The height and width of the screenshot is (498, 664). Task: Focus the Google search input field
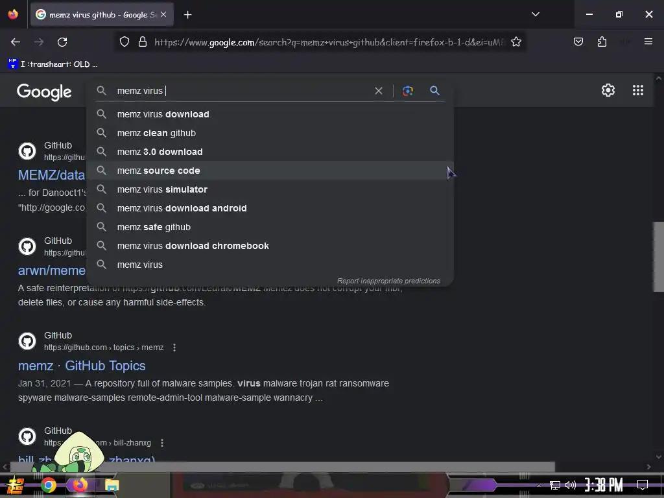click(244, 91)
